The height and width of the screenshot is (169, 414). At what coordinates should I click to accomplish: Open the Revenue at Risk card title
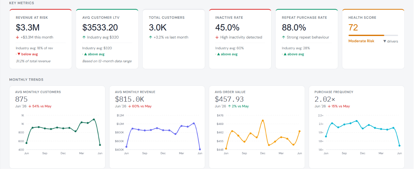[x=32, y=18]
